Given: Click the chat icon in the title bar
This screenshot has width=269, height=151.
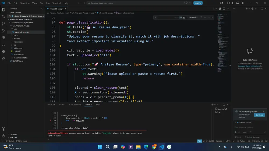Looking at the screenshot, I should 186,3.
